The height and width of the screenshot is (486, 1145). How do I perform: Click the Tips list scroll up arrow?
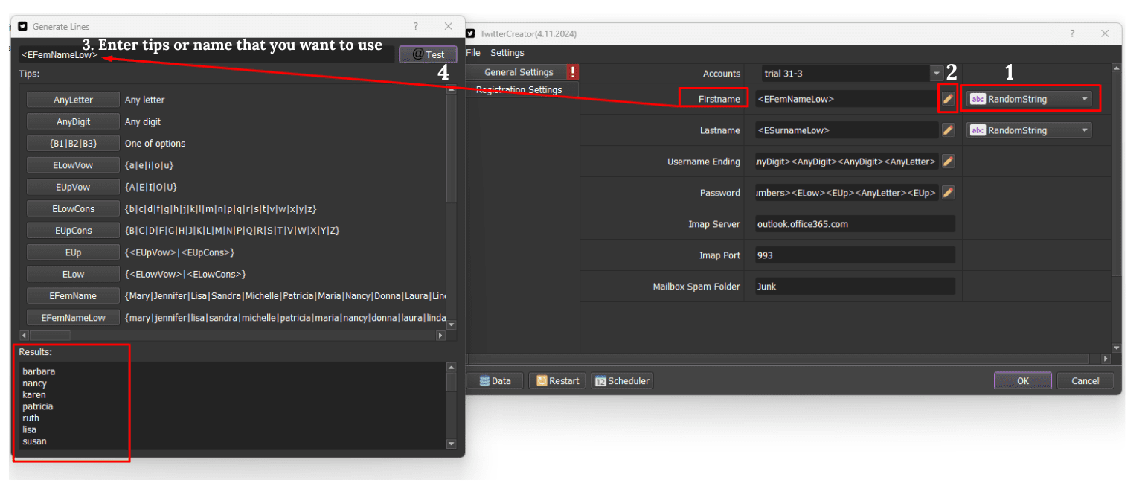pyautogui.click(x=451, y=90)
